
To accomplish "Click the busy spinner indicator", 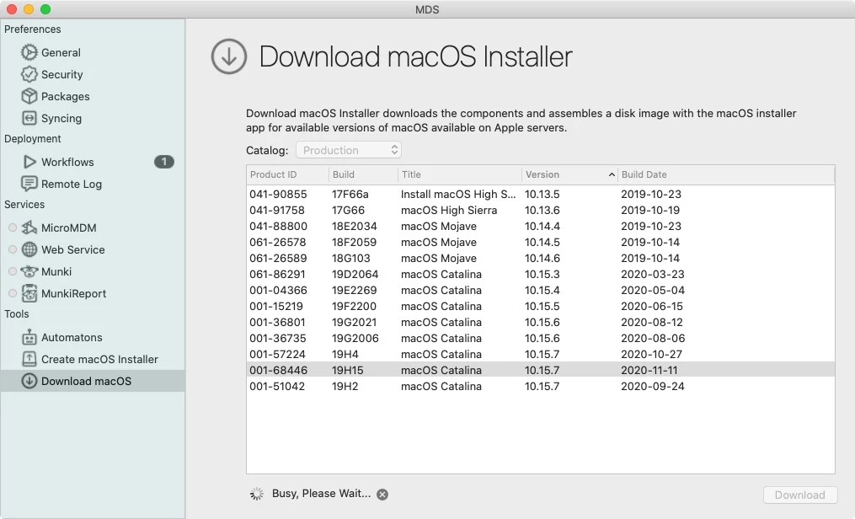I will tap(256, 494).
